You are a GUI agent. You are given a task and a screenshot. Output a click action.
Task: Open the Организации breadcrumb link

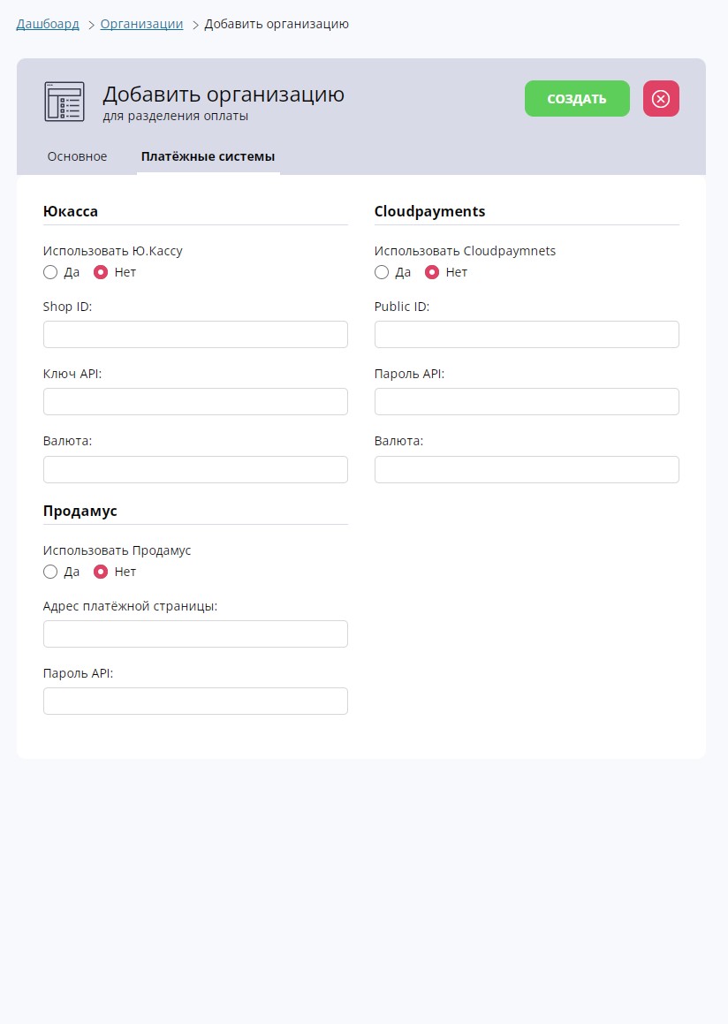click(x=141, y=24)
